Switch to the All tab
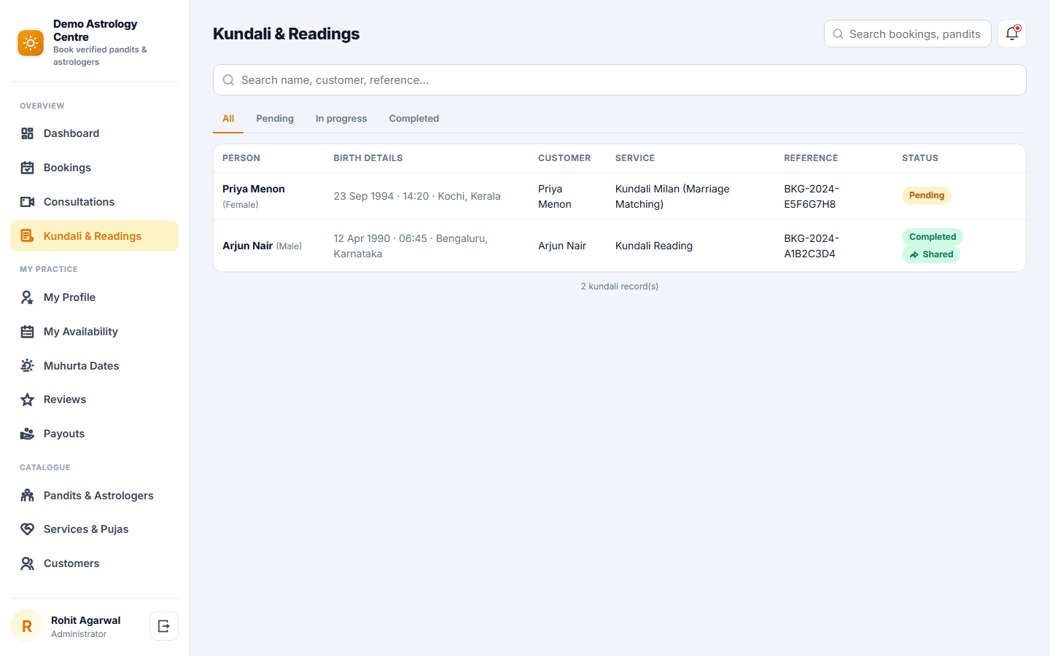 pyautogui.click(x=228, y=119)
